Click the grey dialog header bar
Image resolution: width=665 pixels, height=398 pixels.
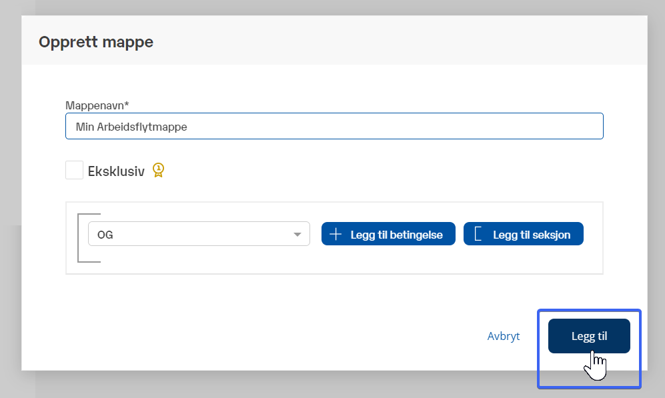coord(400,42)
